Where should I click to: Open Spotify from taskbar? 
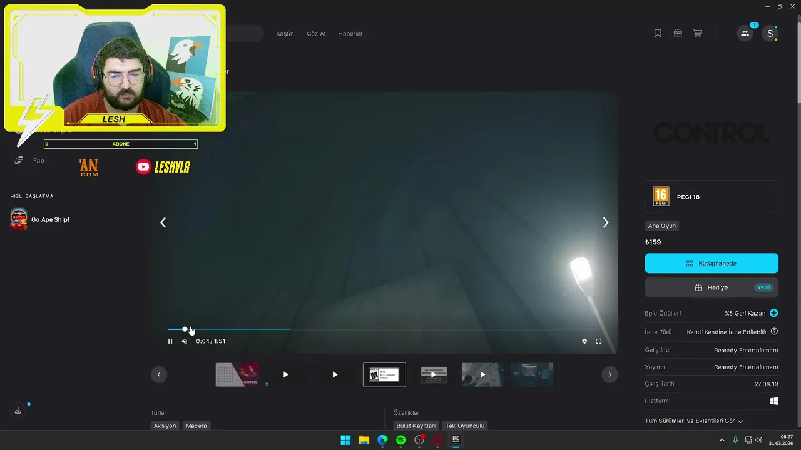click(x=400, y=440)
